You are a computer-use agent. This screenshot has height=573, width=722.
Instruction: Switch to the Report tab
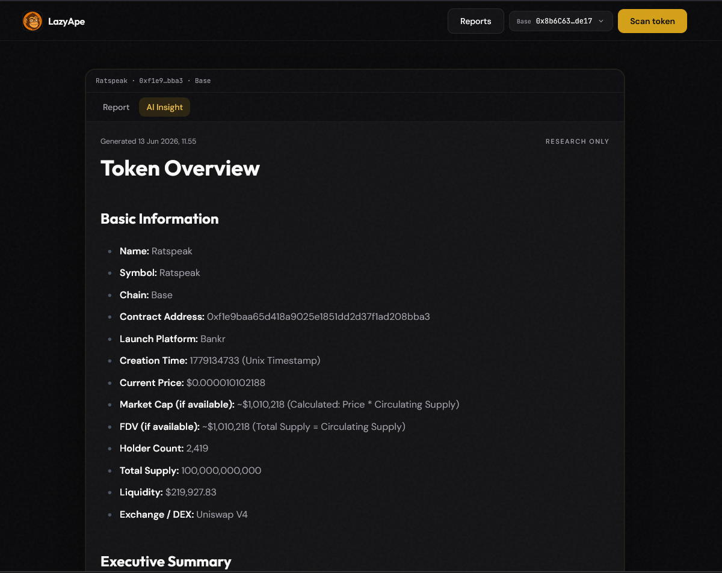[116, 107]
